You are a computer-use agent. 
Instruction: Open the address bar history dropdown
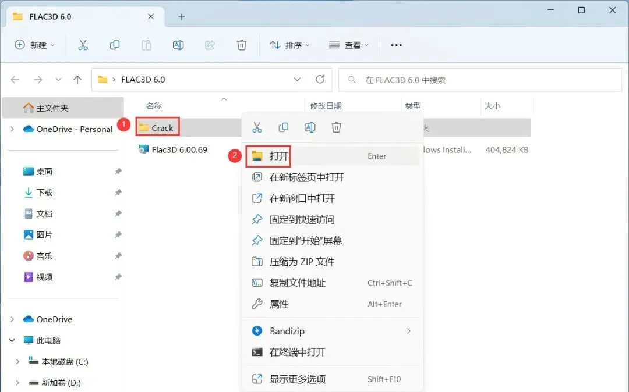(297, 79)
